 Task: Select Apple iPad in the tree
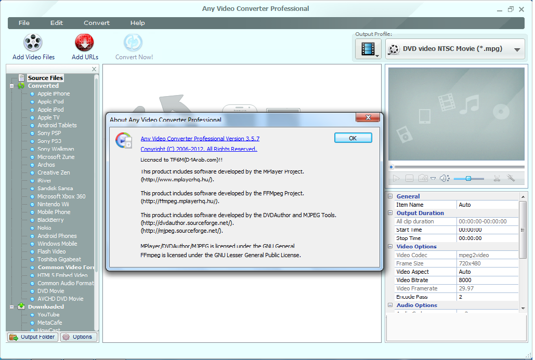coord(50,102)
